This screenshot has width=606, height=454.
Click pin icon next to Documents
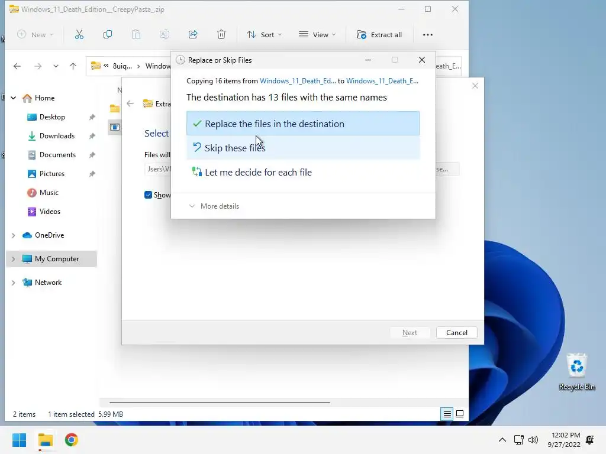[92, 155]
